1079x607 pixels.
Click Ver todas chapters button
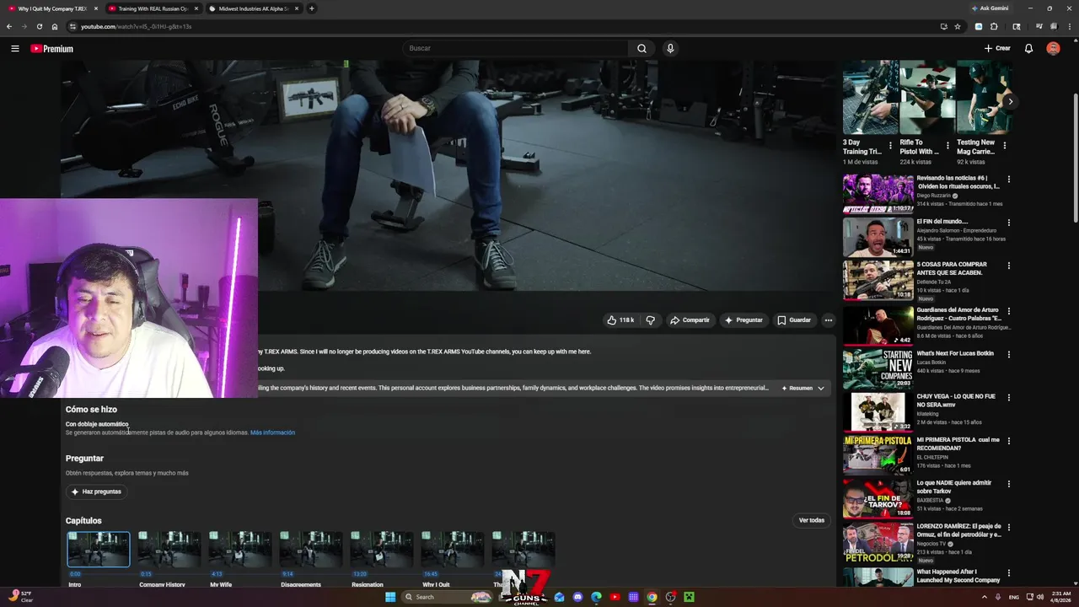[x=811, y=520]
